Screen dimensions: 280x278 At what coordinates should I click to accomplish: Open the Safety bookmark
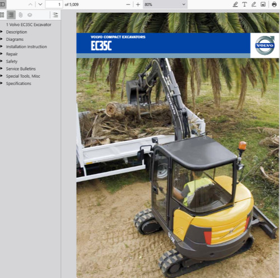pyautogui.click(x=12, y=61)
